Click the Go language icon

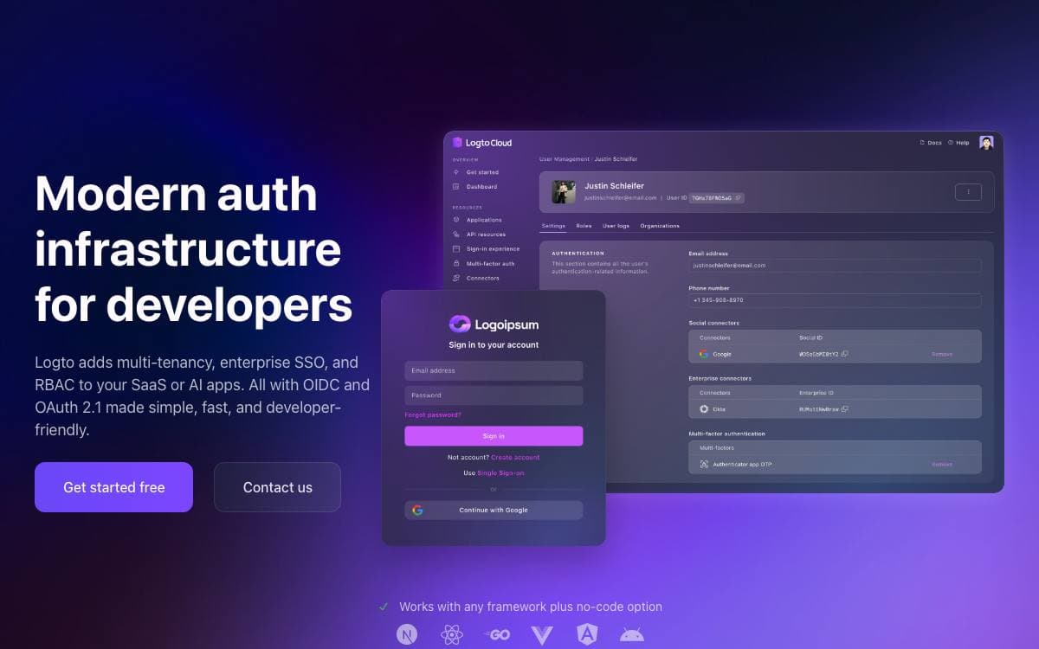[497, 634]
